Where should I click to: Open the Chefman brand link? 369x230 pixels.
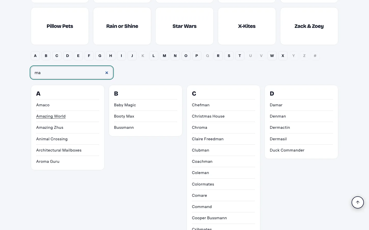coord(201,105)
